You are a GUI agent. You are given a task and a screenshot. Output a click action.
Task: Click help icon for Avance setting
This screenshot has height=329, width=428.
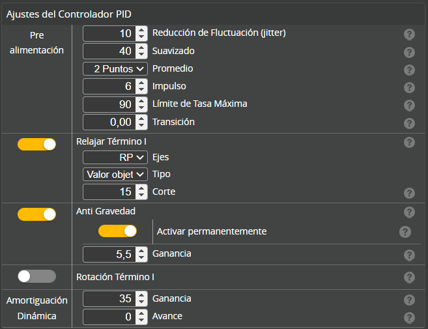[x=409, y=317]
